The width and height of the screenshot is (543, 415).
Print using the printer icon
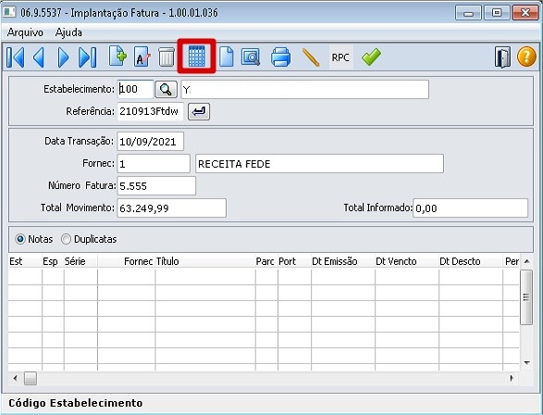tap(280, 57)
